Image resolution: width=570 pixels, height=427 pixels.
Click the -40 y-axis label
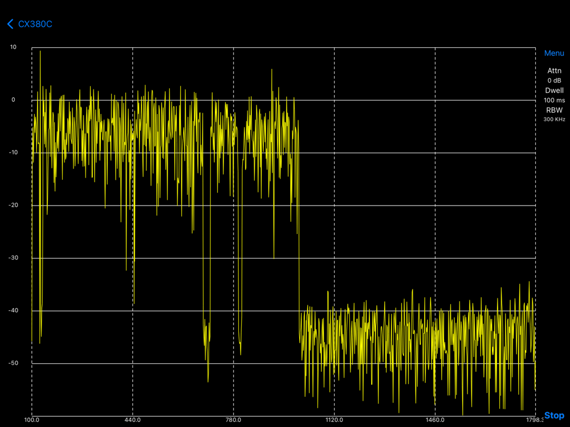click(x=13, y=310)
